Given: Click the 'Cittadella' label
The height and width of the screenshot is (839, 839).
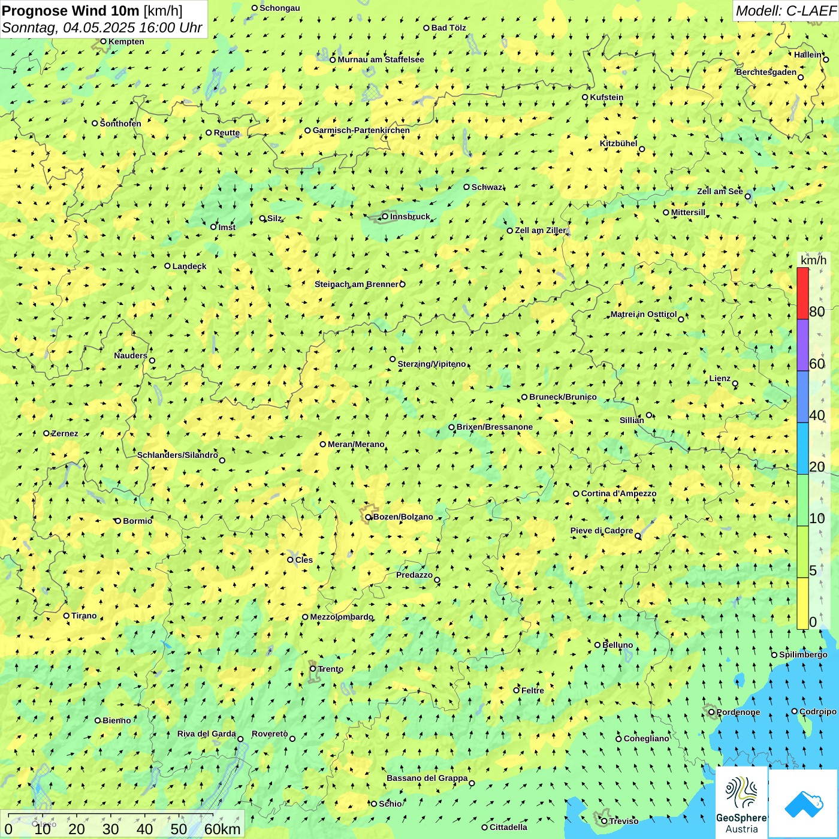Looking at the screenshot, I should 508,827.
